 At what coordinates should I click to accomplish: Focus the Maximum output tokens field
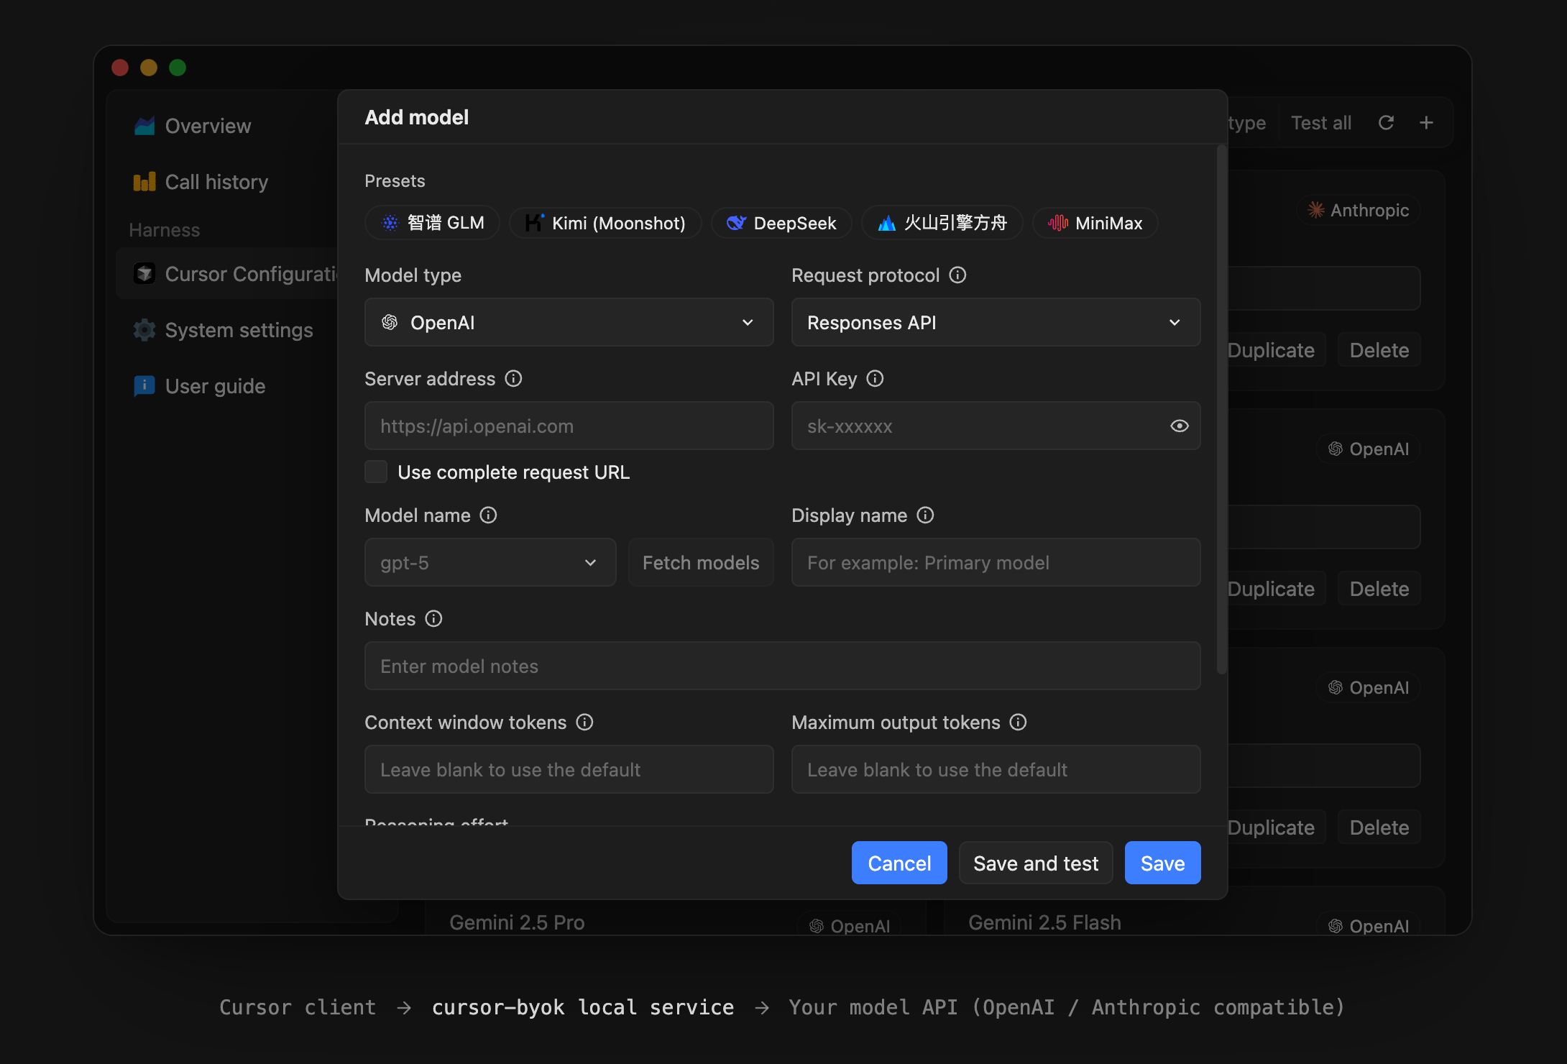click(x=996, y=769)
